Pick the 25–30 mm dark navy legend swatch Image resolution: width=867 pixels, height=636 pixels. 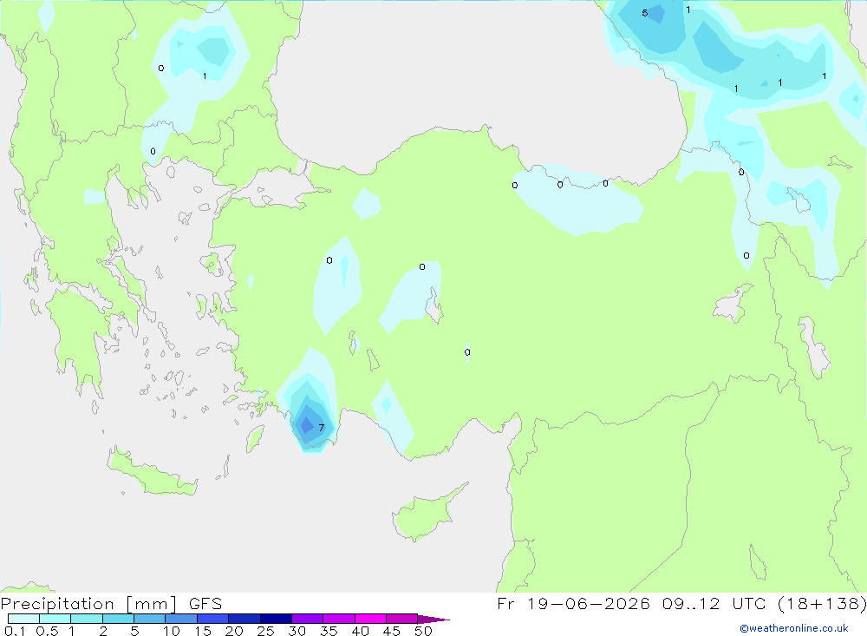pyautogui.click(x=276, y=619)
